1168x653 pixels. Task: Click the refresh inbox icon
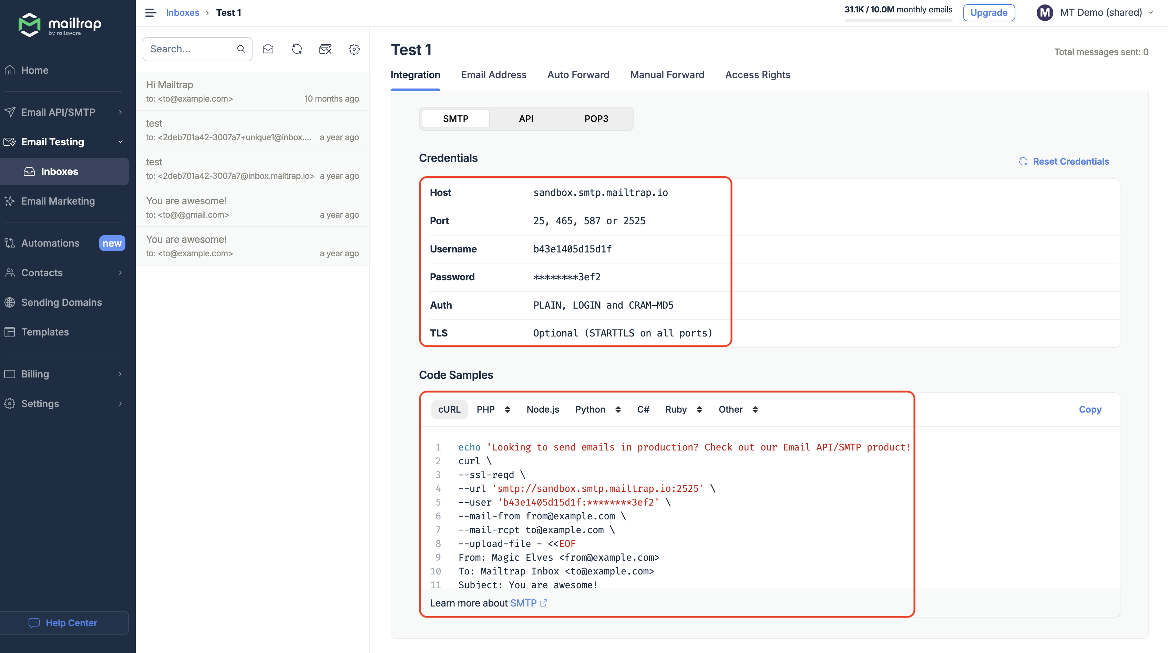[x=297, y=49]
